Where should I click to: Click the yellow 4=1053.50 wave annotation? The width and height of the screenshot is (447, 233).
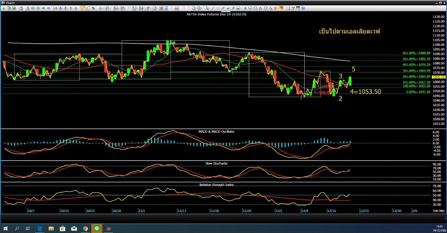[x=365, y=92]
